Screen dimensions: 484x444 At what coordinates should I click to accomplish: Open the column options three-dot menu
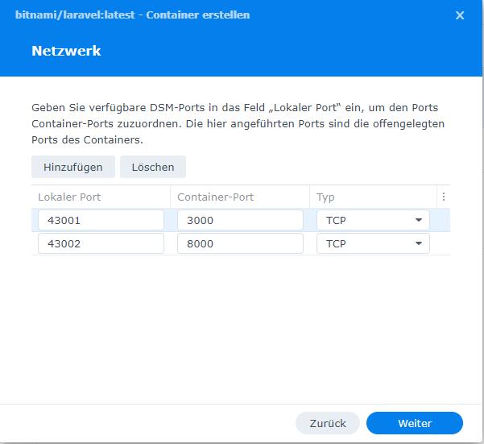(444, 197)
